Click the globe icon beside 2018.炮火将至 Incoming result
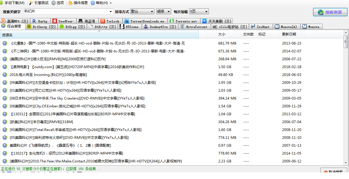 5,75
